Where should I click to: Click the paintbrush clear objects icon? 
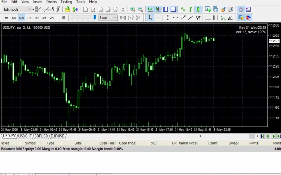point(223,9)
